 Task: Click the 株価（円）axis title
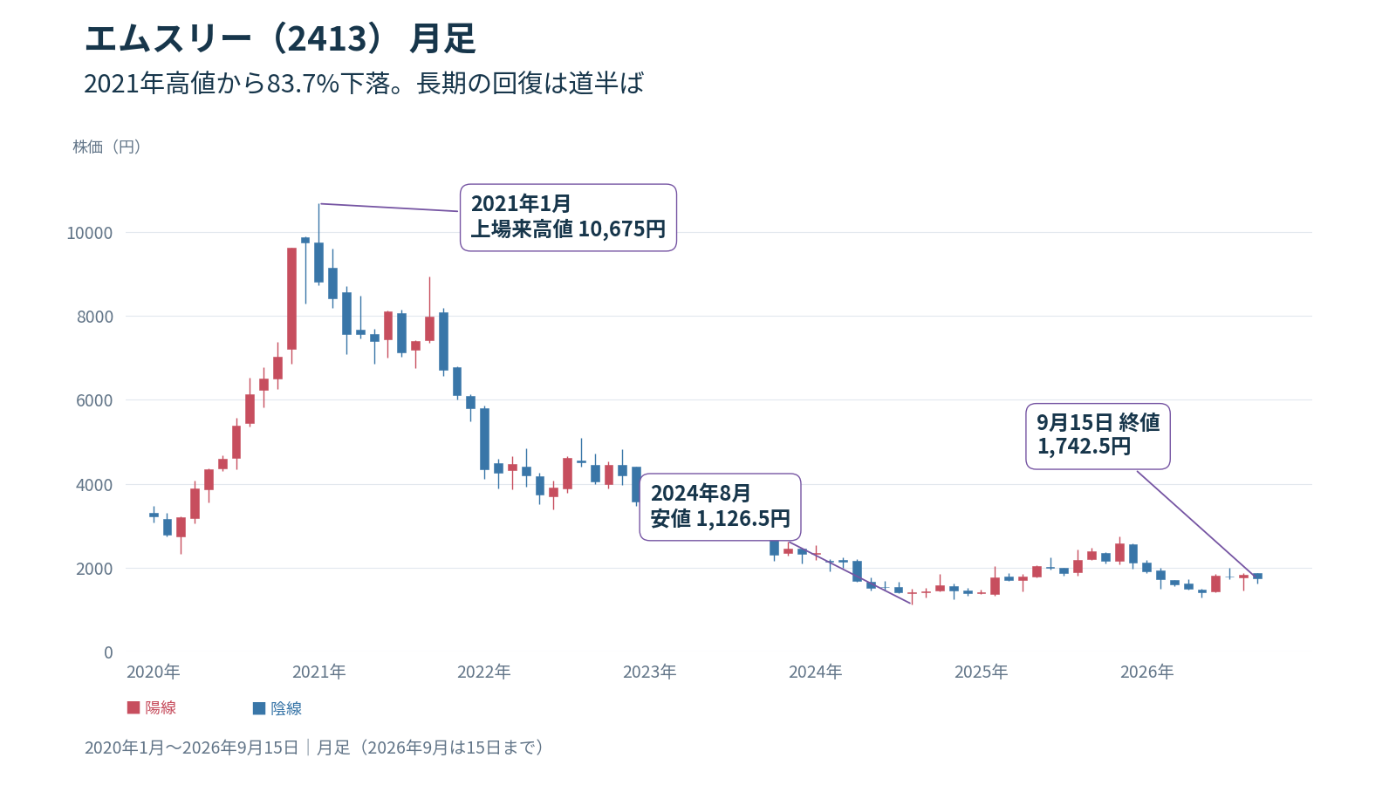coord(107,147)
